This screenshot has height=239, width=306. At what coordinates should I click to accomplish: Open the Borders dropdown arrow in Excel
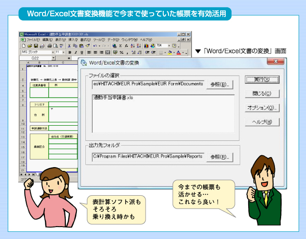point(165,52)
